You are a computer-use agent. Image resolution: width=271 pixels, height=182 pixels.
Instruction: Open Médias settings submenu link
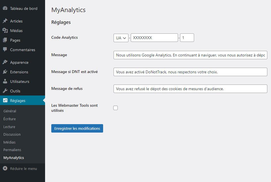10,142
